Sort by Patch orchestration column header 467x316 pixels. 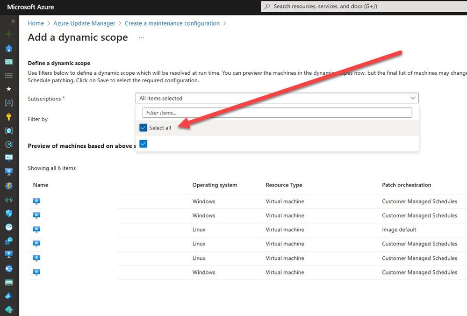click(407, 185)
